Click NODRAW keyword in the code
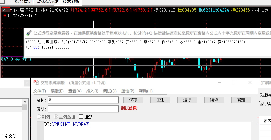 pyautogui.click(x=81, y=124)
